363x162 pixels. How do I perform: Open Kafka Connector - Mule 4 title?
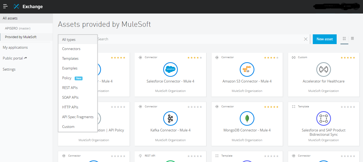point(171,130)
